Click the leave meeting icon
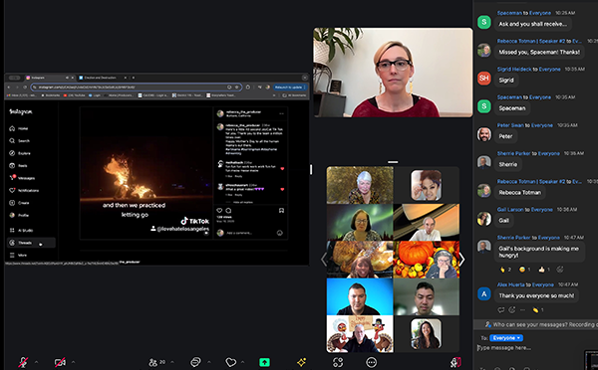Image resolution: width=598 pixels, height=370 pixels. [455, 362]
